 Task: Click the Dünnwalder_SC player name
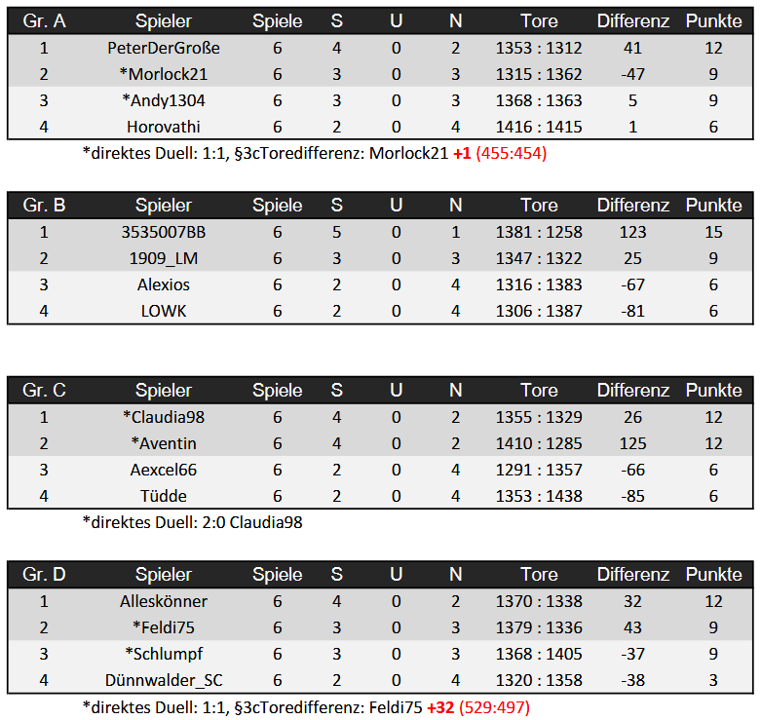coord(164,680)
